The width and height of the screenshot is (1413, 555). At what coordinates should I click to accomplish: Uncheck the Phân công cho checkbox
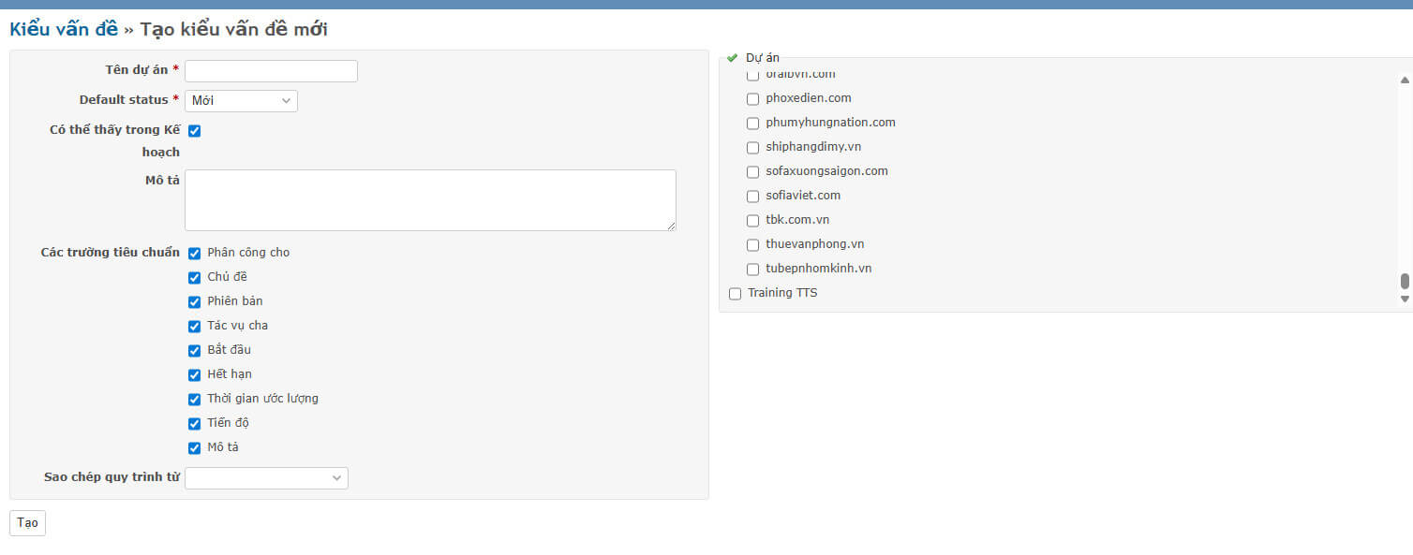click(195, 254)
